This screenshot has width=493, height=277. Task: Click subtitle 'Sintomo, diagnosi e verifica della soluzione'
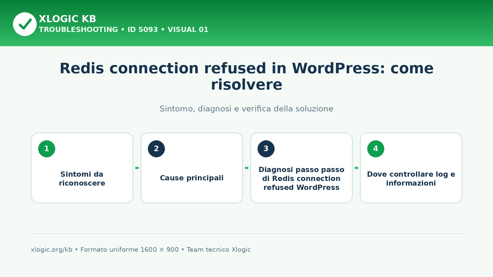(x=246, y=109)
